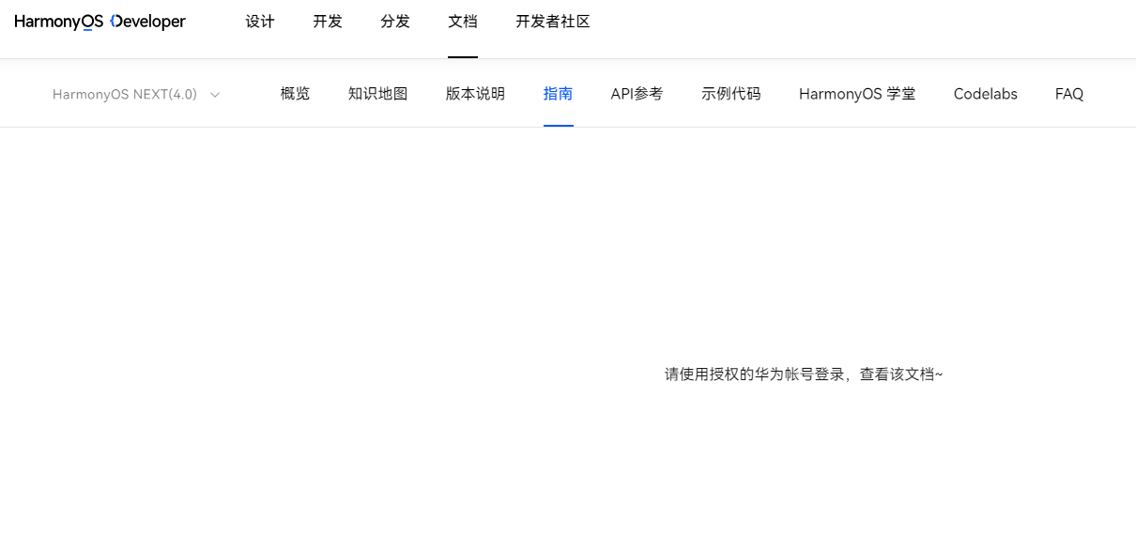The image size is (1136, 550).
Task: Expand the HarmonyOS NEXT(4.0) version dropdown
Action: click(x=136, y=94)
